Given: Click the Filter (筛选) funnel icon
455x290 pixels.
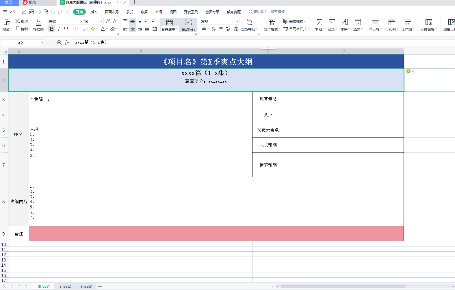Looking at the screenshot, I should [x=332, y=22].
